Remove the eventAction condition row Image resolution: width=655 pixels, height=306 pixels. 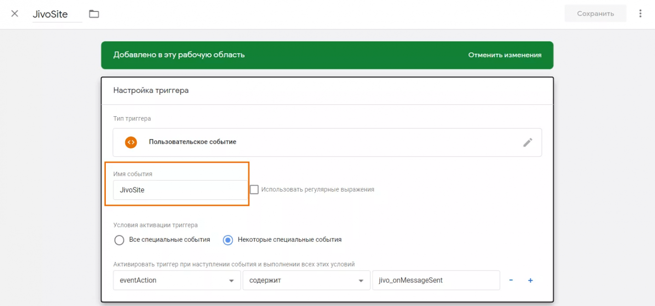coord(511,280)
